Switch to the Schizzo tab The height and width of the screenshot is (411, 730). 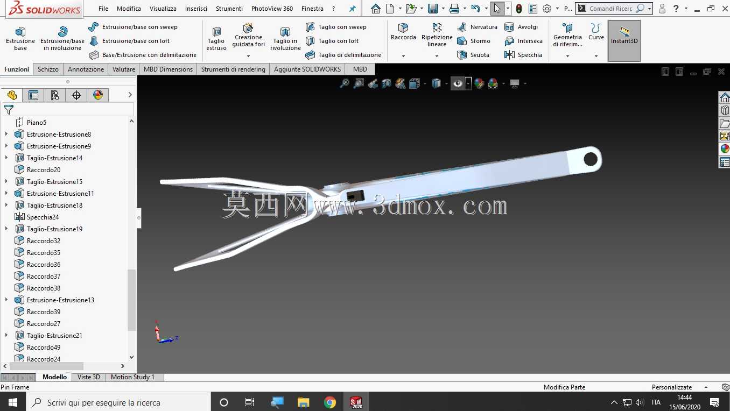[48, 69]
